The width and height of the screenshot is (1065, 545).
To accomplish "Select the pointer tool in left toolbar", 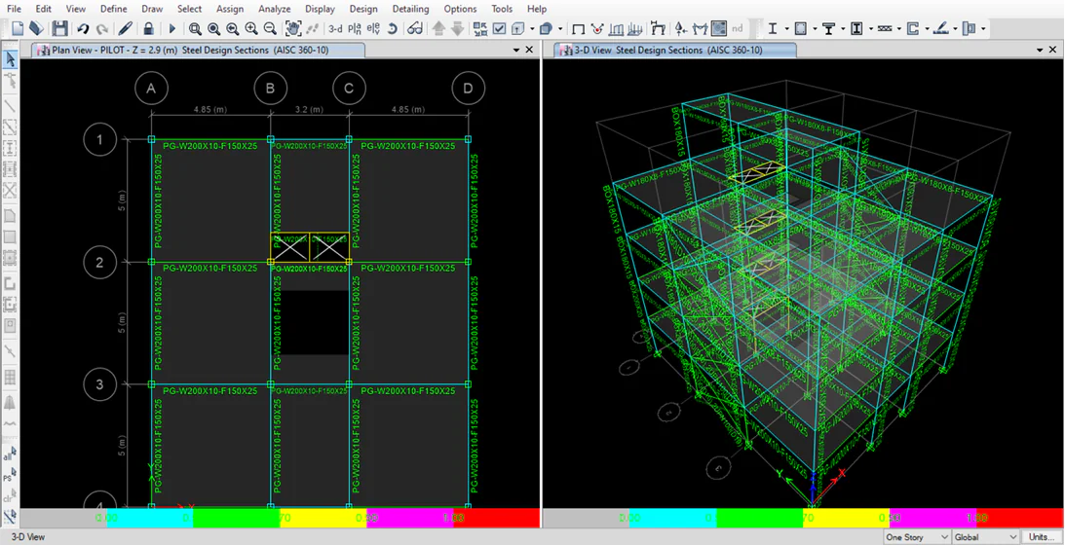I will click(10, 60).
